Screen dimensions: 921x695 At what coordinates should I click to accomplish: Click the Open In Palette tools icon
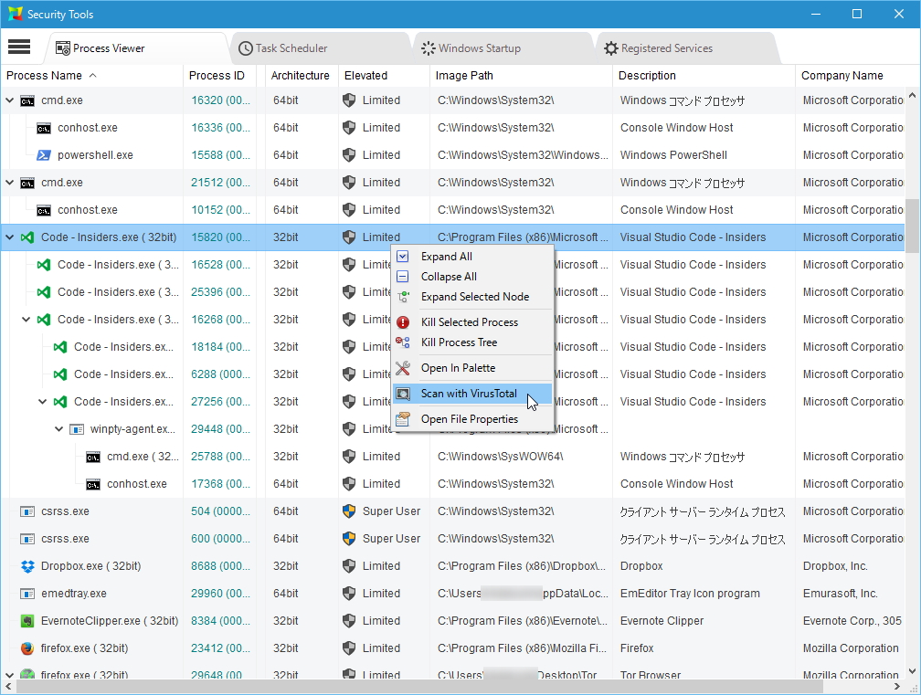tap(403, 368)
